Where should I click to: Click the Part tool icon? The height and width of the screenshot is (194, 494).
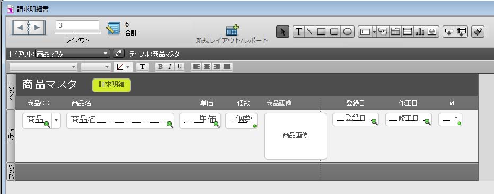pos(461,31)
